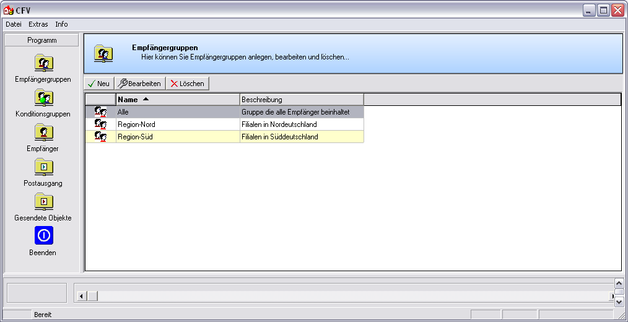
Task: Sort the list by the Name column header
Action: [x=177, y=99]
